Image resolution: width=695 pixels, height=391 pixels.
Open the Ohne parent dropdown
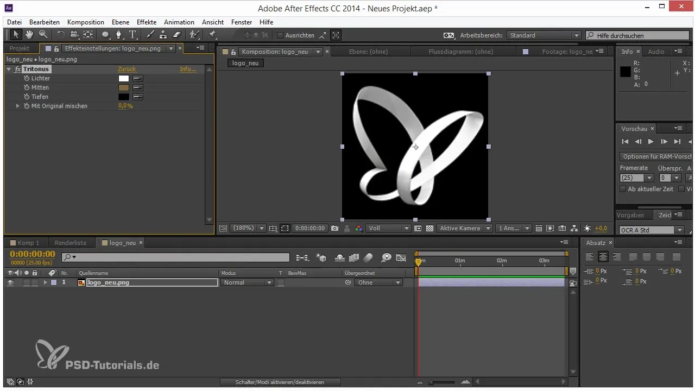pyautogui.click(x=378, y=282)
